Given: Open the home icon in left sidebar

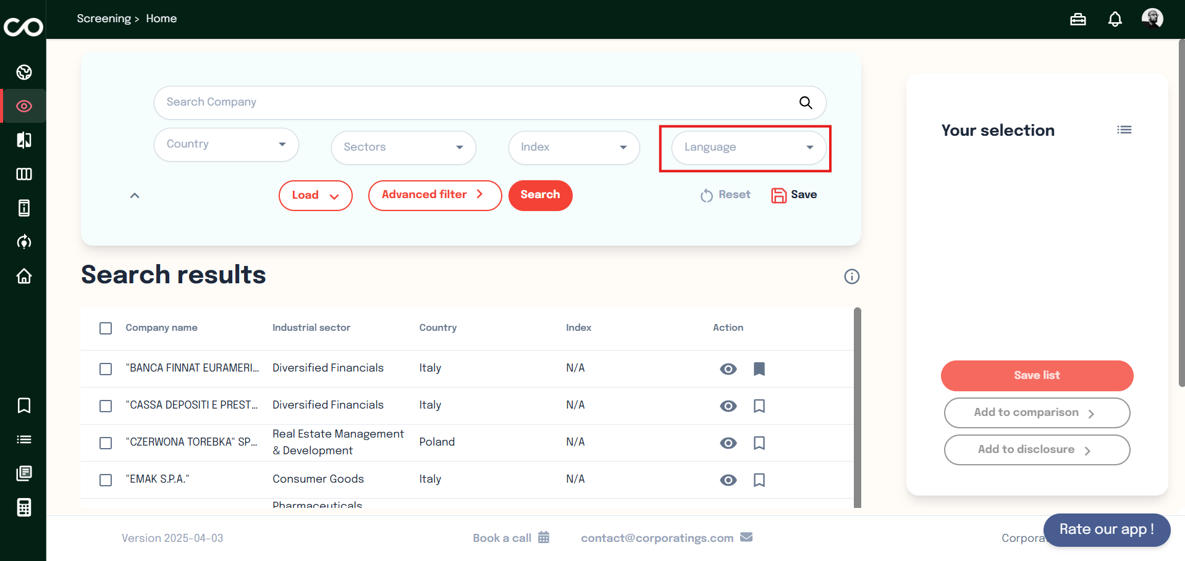Looking at the screenshot, I should pyautogui.click(x=24, y=276).
